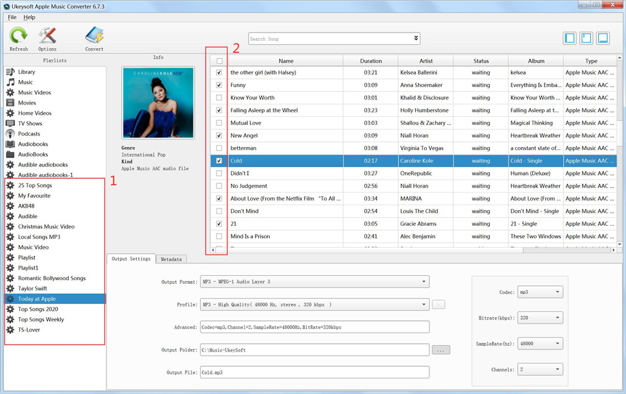Click the Home Videos gear icon

click(11, 113)
